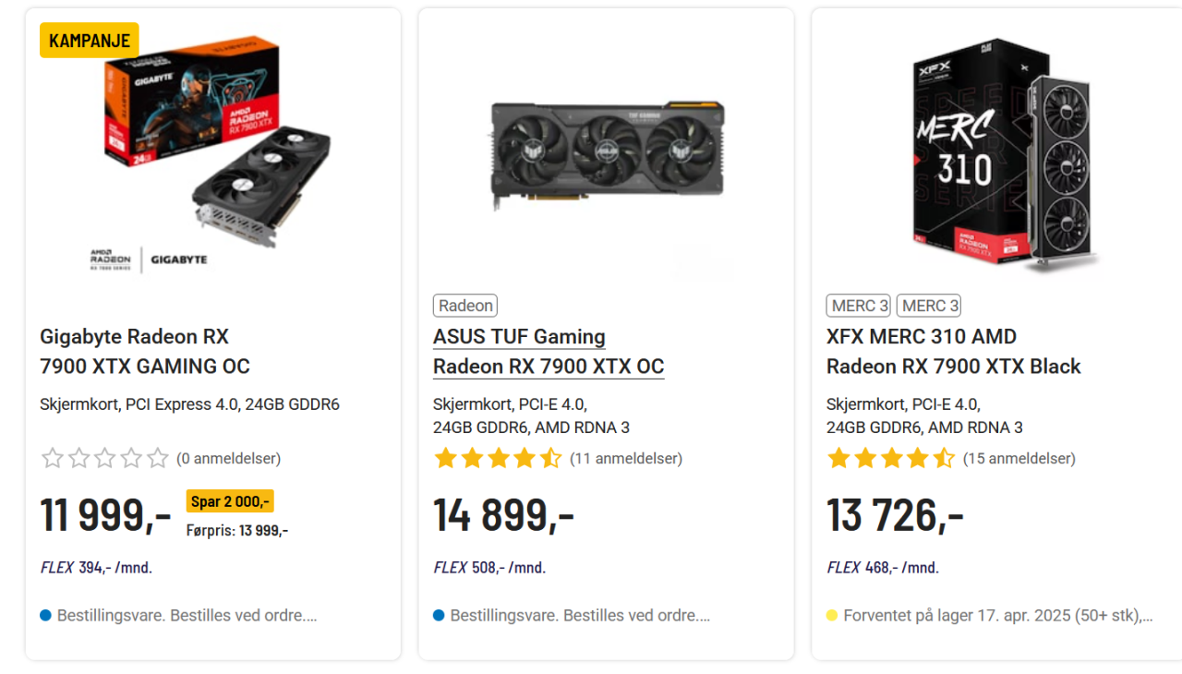Open ASUS TUF Gaming Radeon RX 7900 XTX OC link
Image resolution: width=1182 pixels, height=674 pixels.
549,351
